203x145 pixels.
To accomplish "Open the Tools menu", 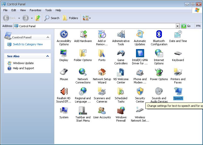I will point(48,10).
